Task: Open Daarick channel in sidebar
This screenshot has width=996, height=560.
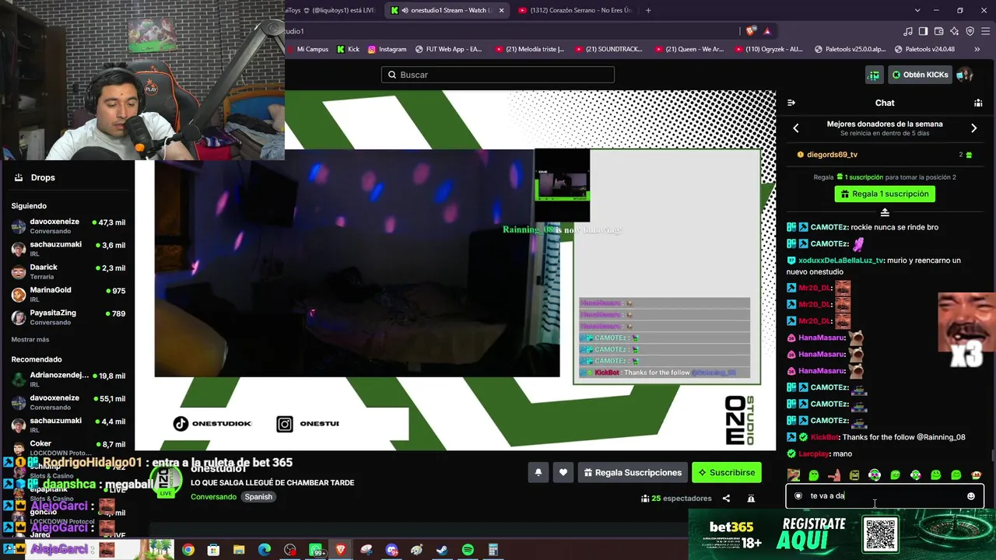Action: [x=68, y=271]
